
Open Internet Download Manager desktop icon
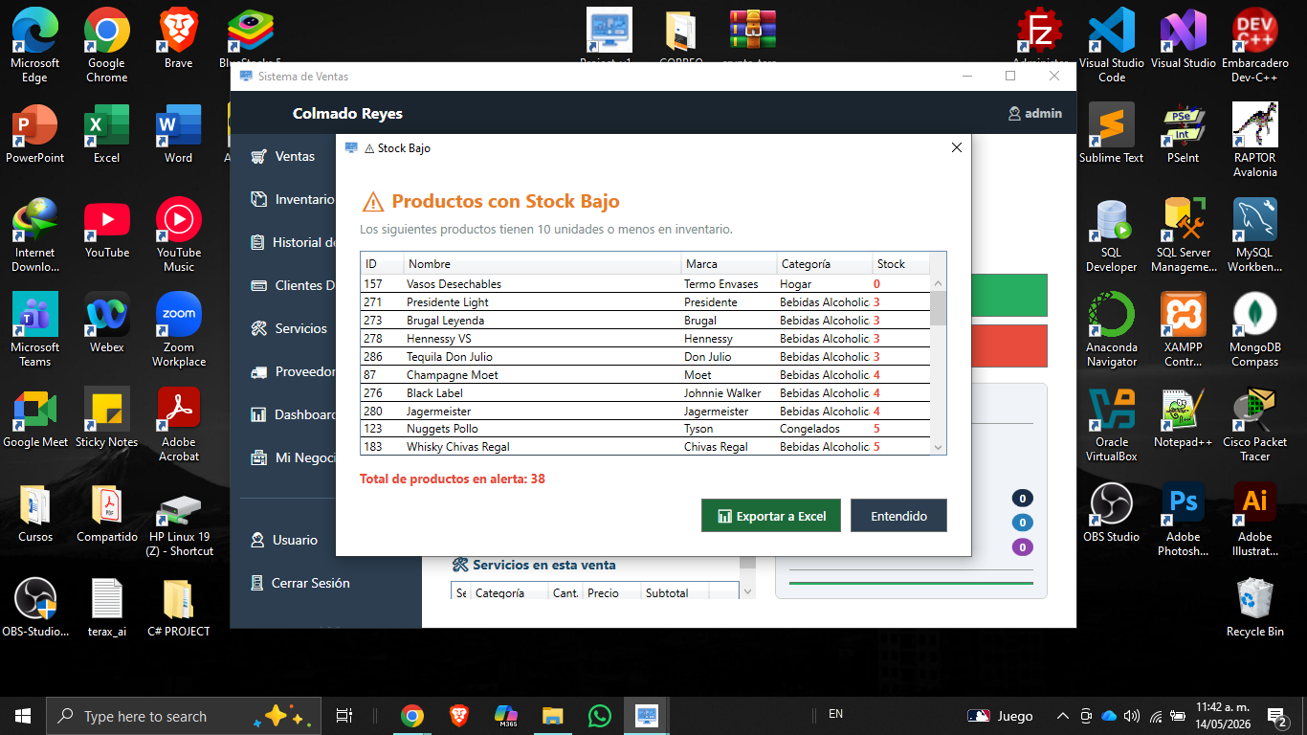35,234
